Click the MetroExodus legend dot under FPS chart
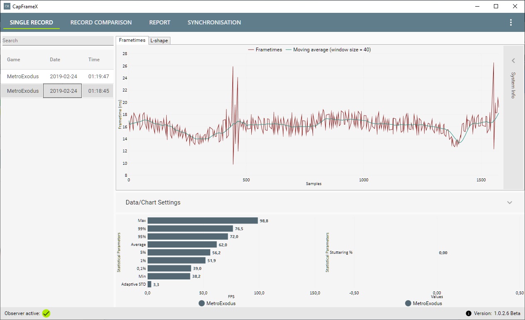 (202, 303)
